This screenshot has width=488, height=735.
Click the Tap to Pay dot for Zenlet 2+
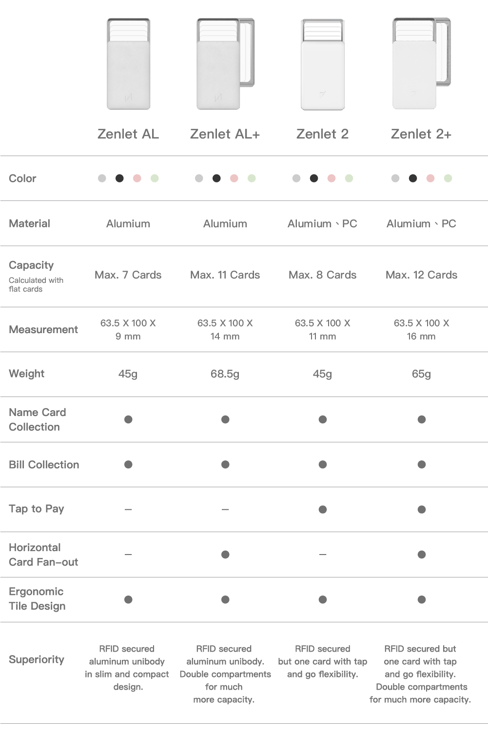coord(422,510)
